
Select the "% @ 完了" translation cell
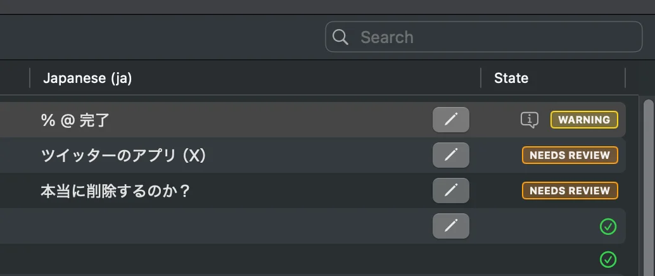click(75, 120)
